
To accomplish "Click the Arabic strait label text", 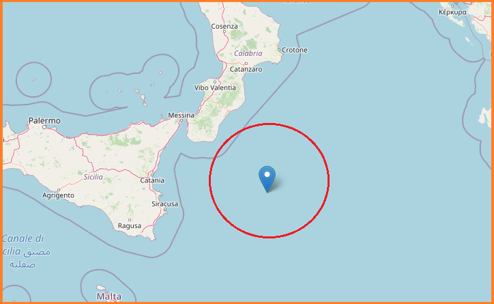I will pyautogui.click(x=30, y=258).
